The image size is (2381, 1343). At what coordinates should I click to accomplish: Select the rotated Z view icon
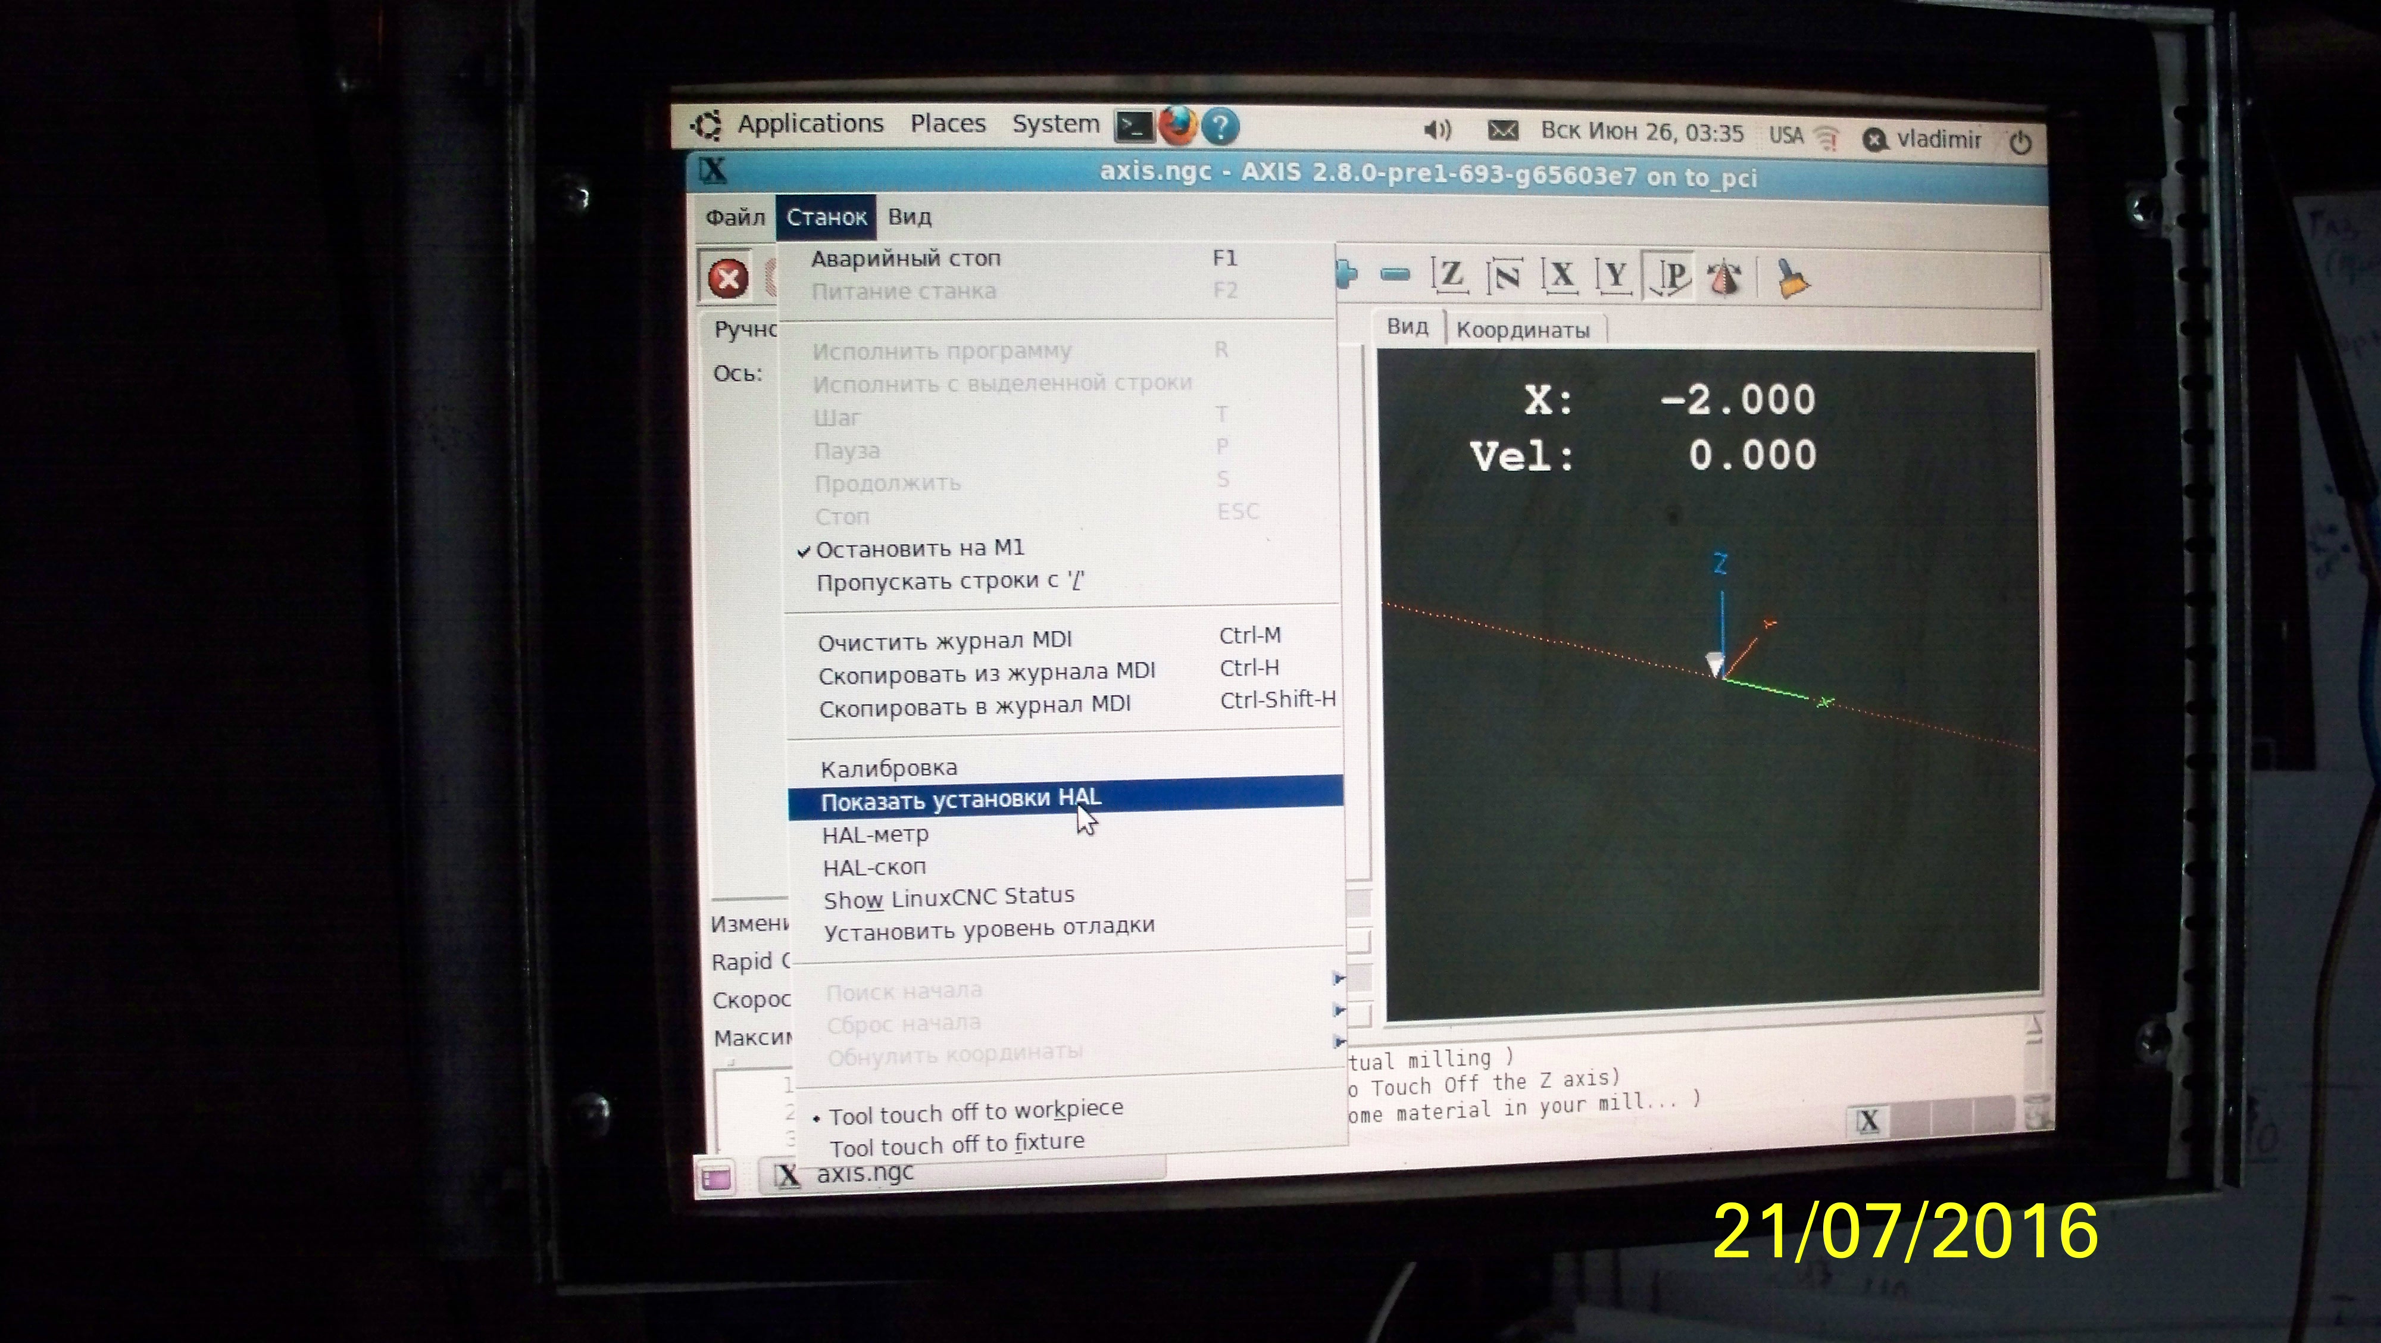(1506, 276)
